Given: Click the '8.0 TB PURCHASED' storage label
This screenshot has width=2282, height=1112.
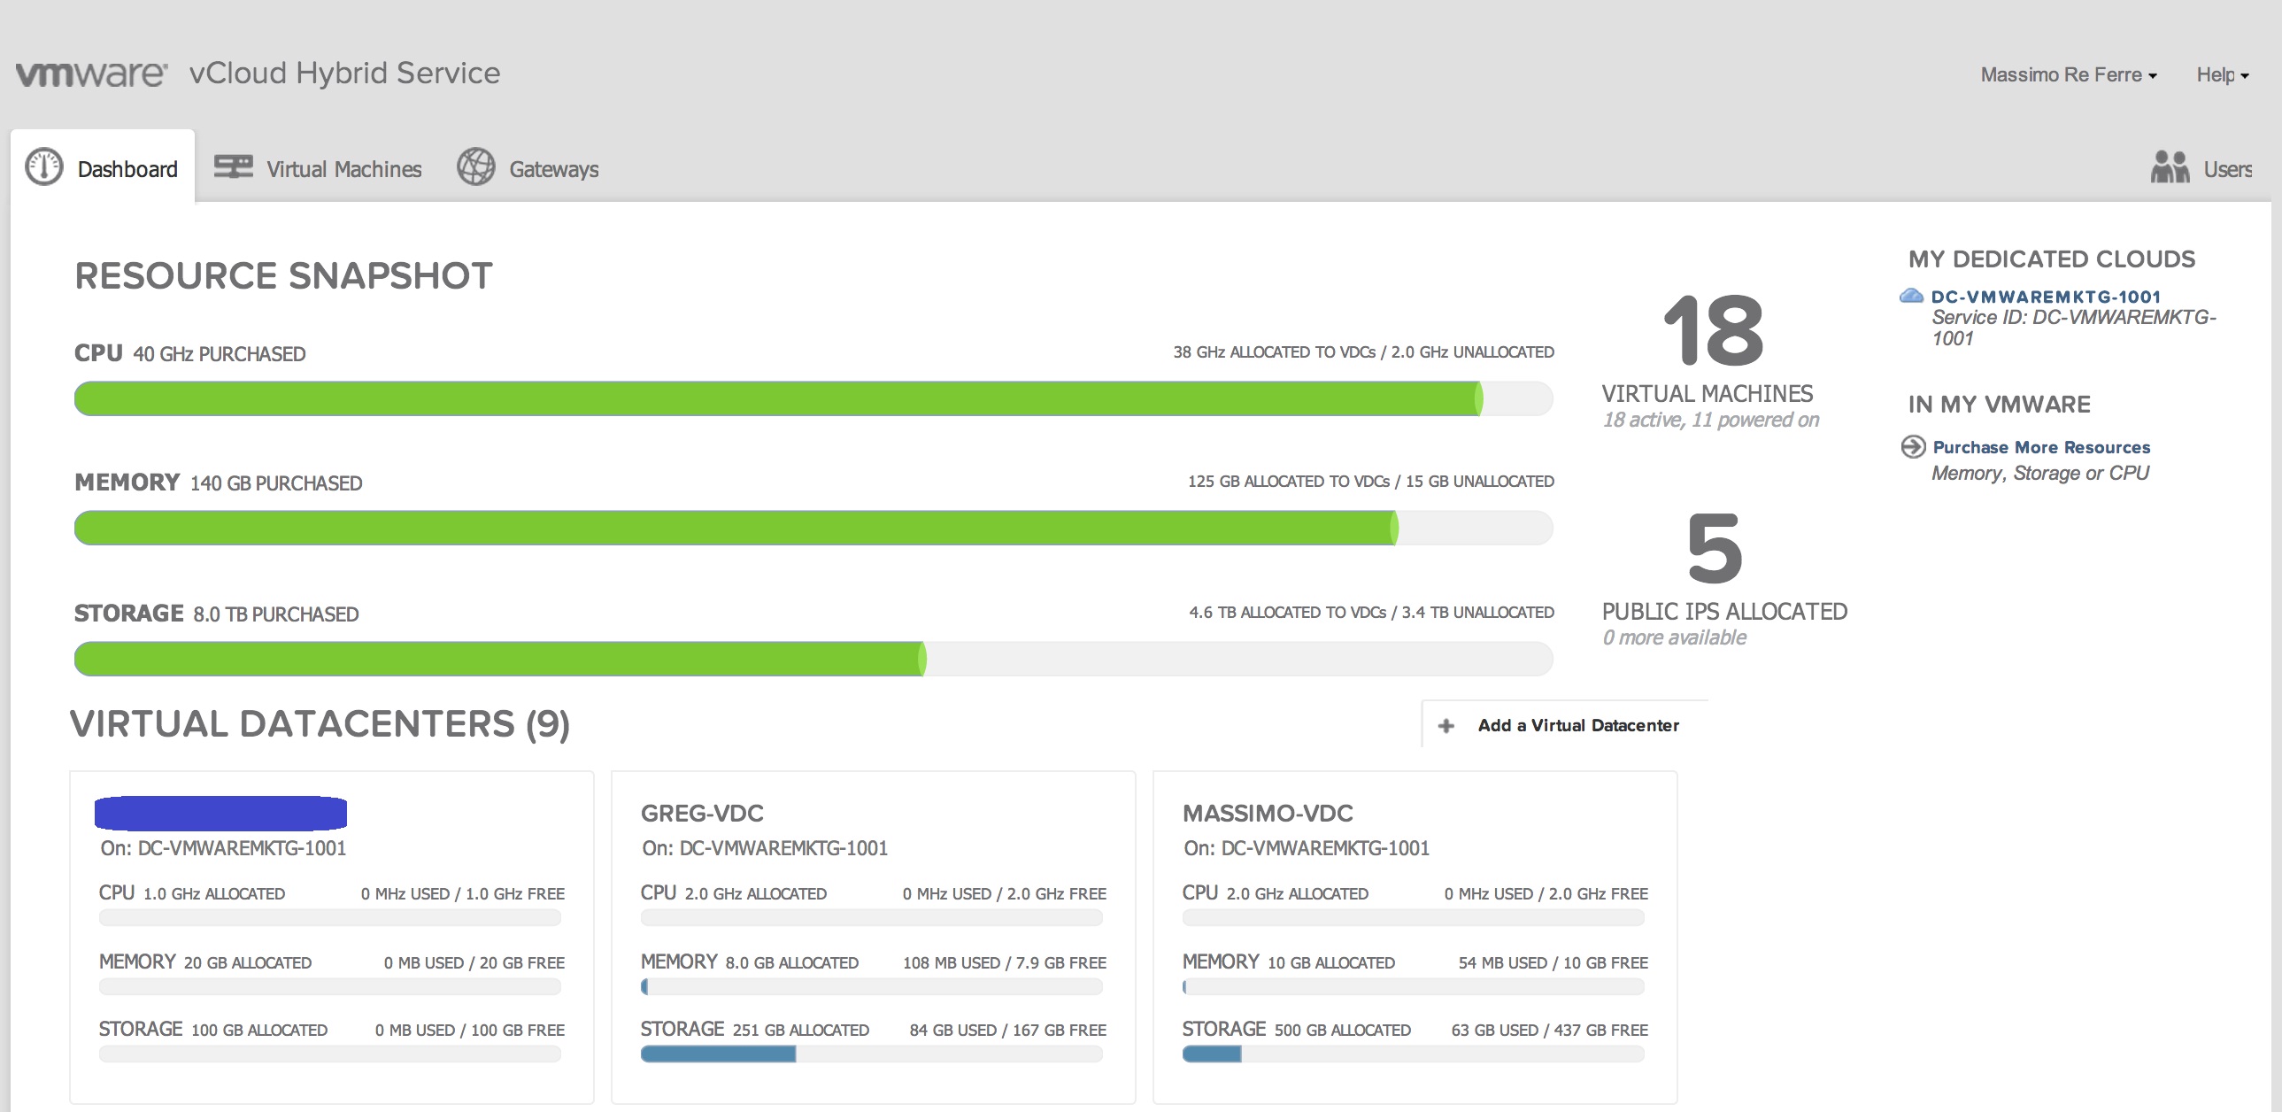Looking at the screenshot, I should 275,615.
